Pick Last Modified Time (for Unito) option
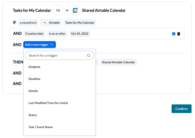 [48, 103]
